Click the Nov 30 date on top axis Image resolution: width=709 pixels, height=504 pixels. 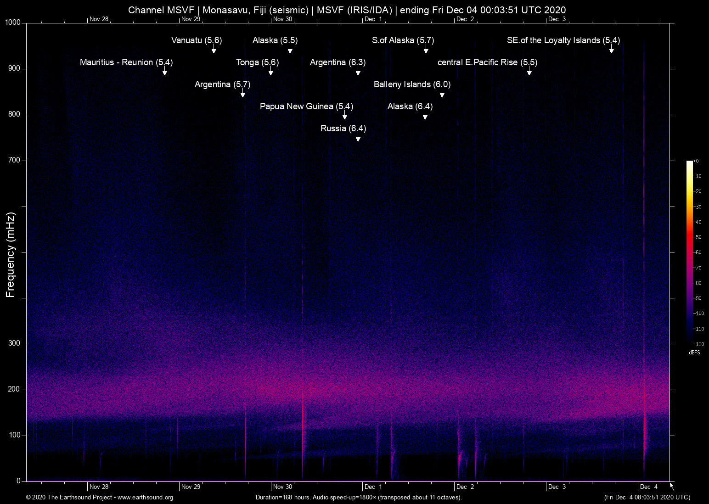point(283,19)
